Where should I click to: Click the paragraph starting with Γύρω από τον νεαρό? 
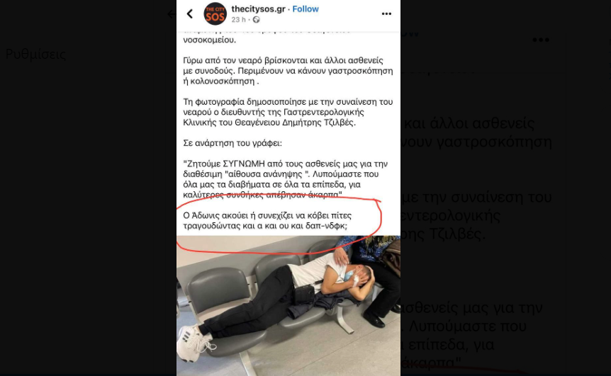pyautogui.click(x=288, y=71)
